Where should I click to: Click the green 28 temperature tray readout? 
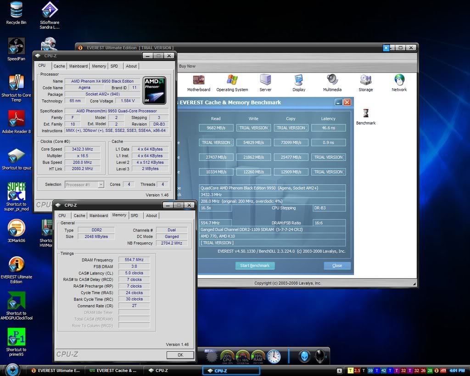(x=430, y=370)
